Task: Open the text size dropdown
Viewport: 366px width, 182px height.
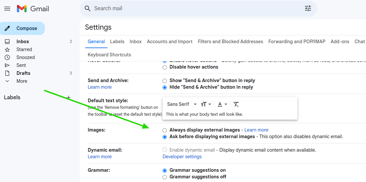Action: pyautogui.click(x=206, y=104)
